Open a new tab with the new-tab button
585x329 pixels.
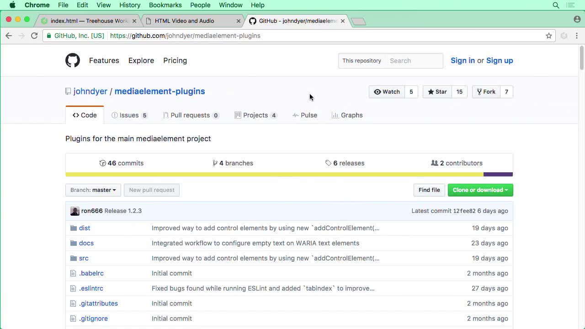click(x=359, y=21)
